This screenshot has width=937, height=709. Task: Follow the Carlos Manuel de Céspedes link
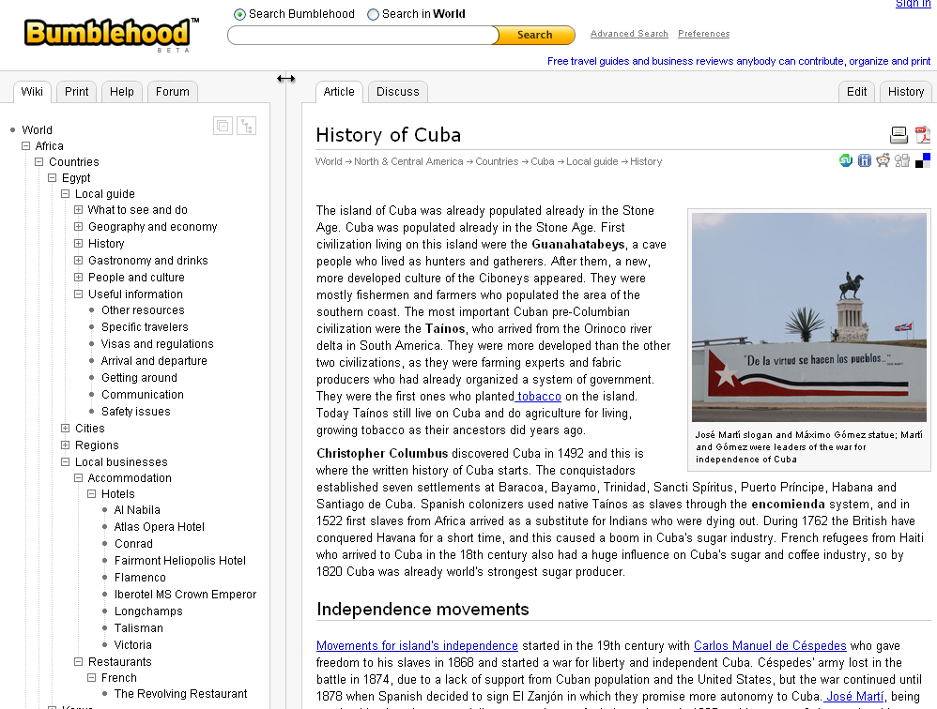[x=769, y=646]
